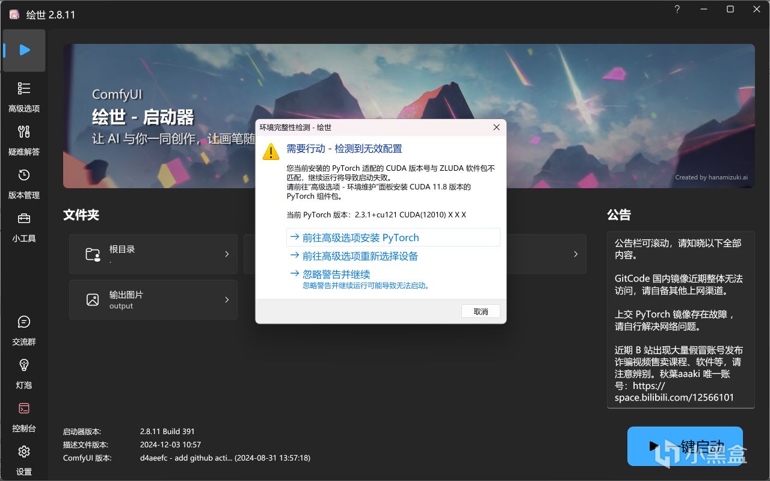Image resolution: width=770 pixels, height=481 pixels.
Task: Maximize the 绘世 launcher window
Action: click(x=730, y=9)
